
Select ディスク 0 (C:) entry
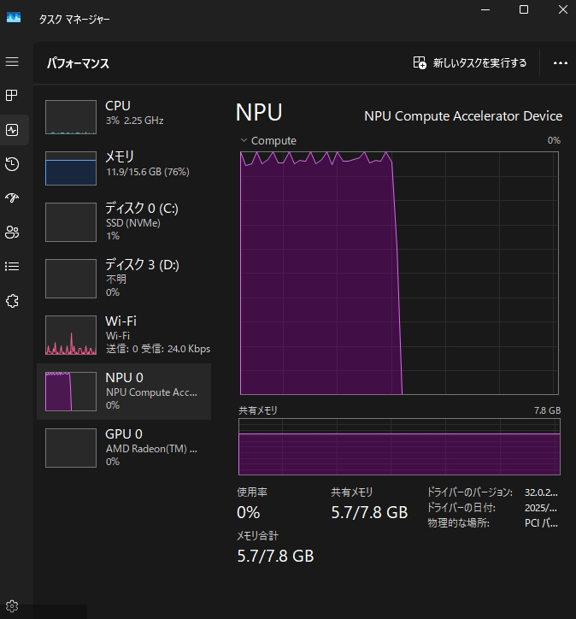pos(124,221)
